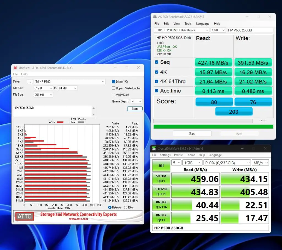Uncheck the Seq test in AS SSD

pyautogui.click(x=156, y=62)
